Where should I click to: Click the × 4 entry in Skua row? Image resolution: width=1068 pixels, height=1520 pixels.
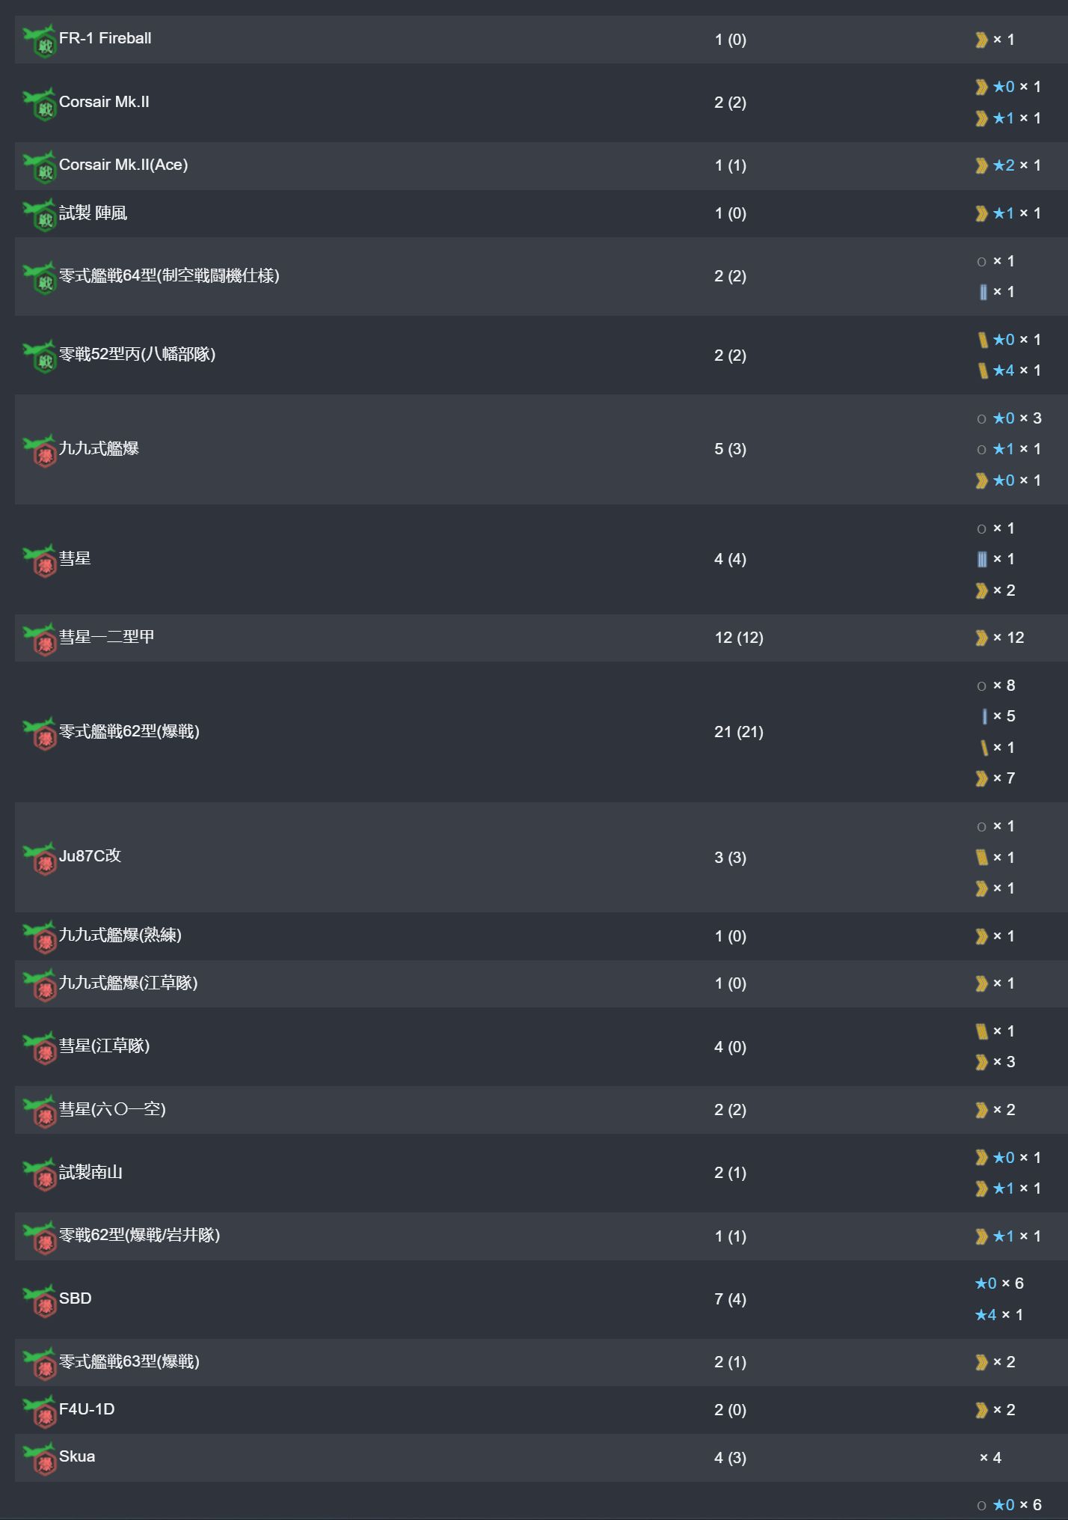990,1458
